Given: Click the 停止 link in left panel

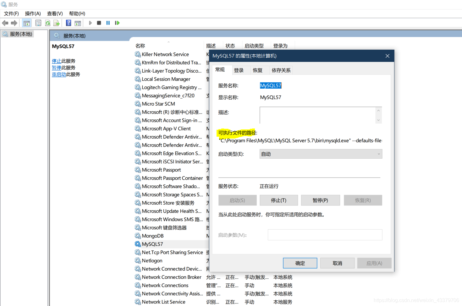Looking at the screenshot, I should 57,61.
